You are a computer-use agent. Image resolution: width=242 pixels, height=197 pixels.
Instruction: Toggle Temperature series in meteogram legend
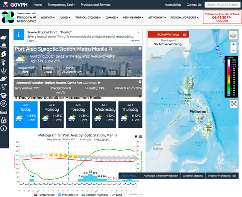click(x=45, y=195)
